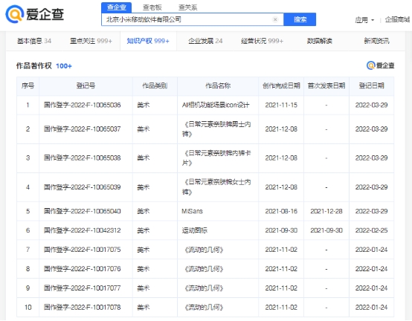Click registration number 国作登字-2022-F-10065037
This screenshot has width=412, height=321.
click(83, 129)
